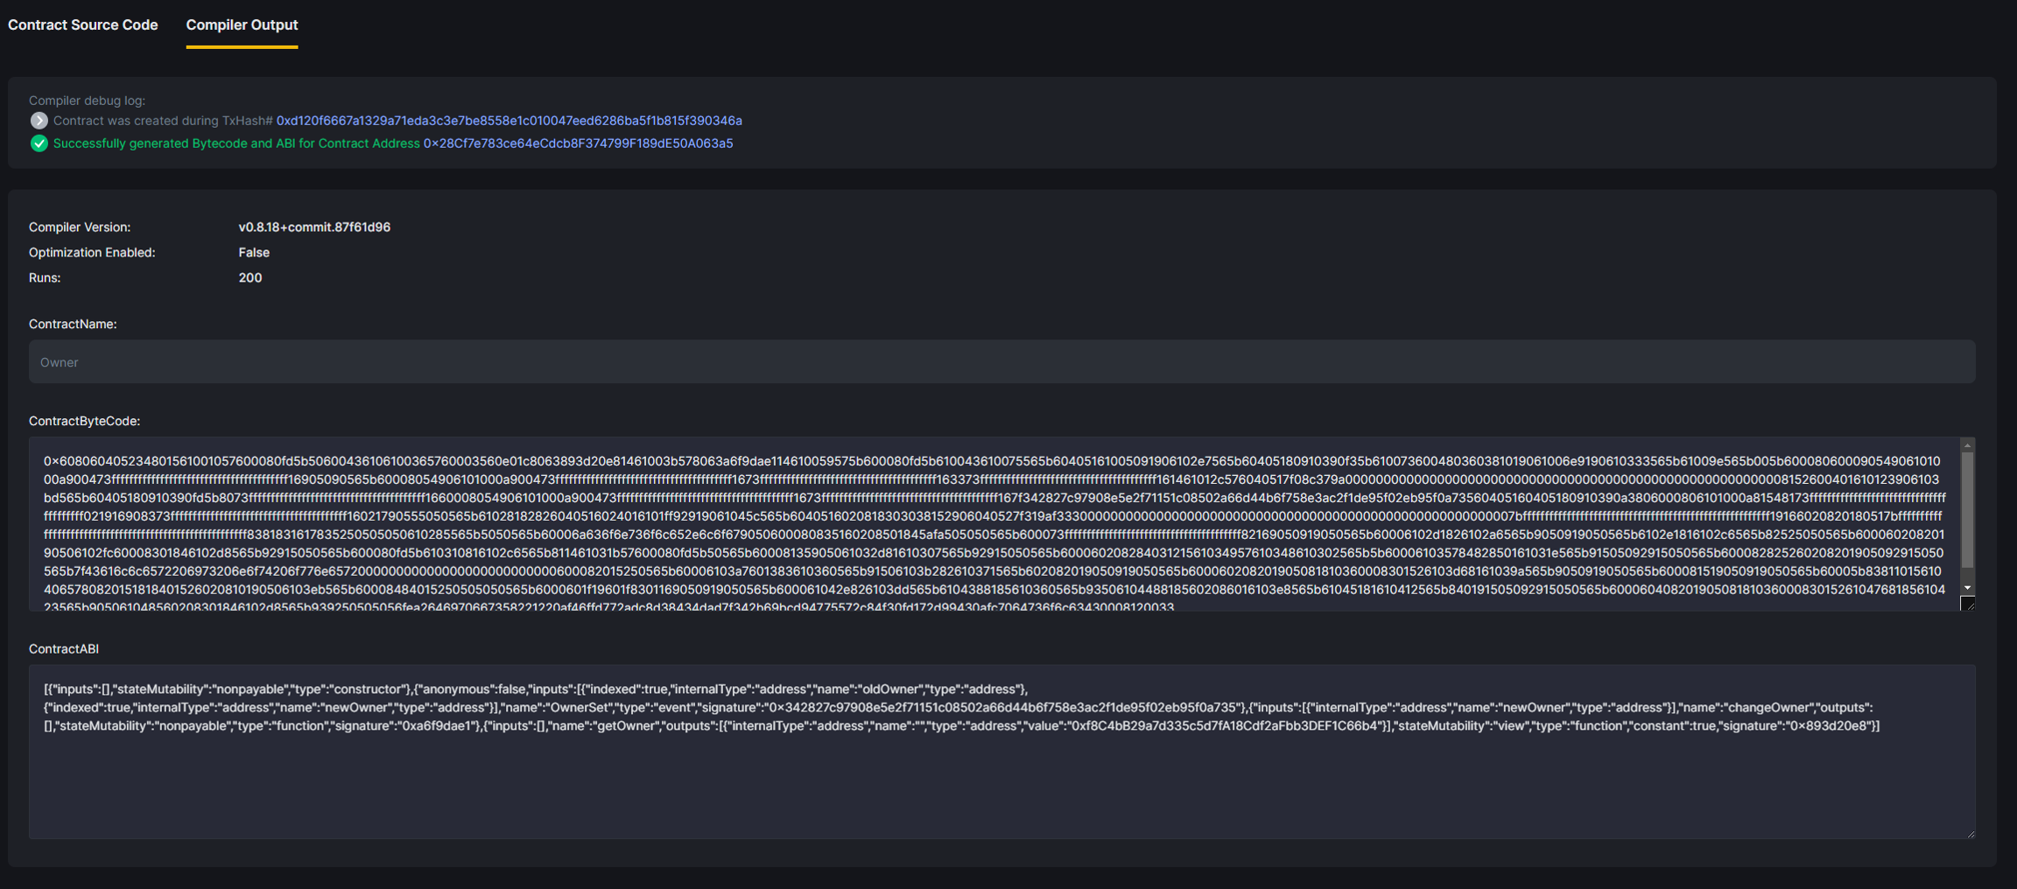Click the gray chevron icon beside TxHash line

(x=39, y=121)
